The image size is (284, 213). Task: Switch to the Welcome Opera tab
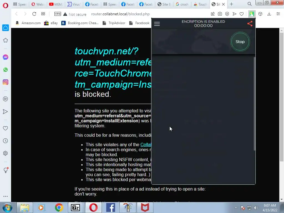[x=38, y=4]
